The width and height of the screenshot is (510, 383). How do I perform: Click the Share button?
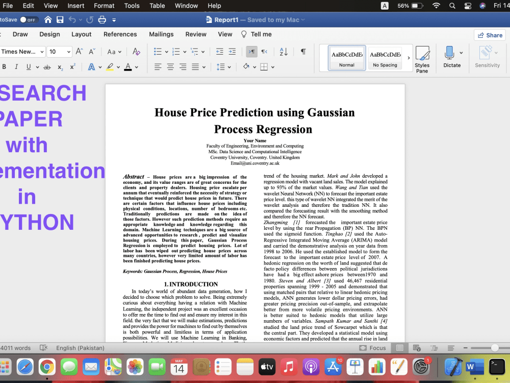point(490,35)
